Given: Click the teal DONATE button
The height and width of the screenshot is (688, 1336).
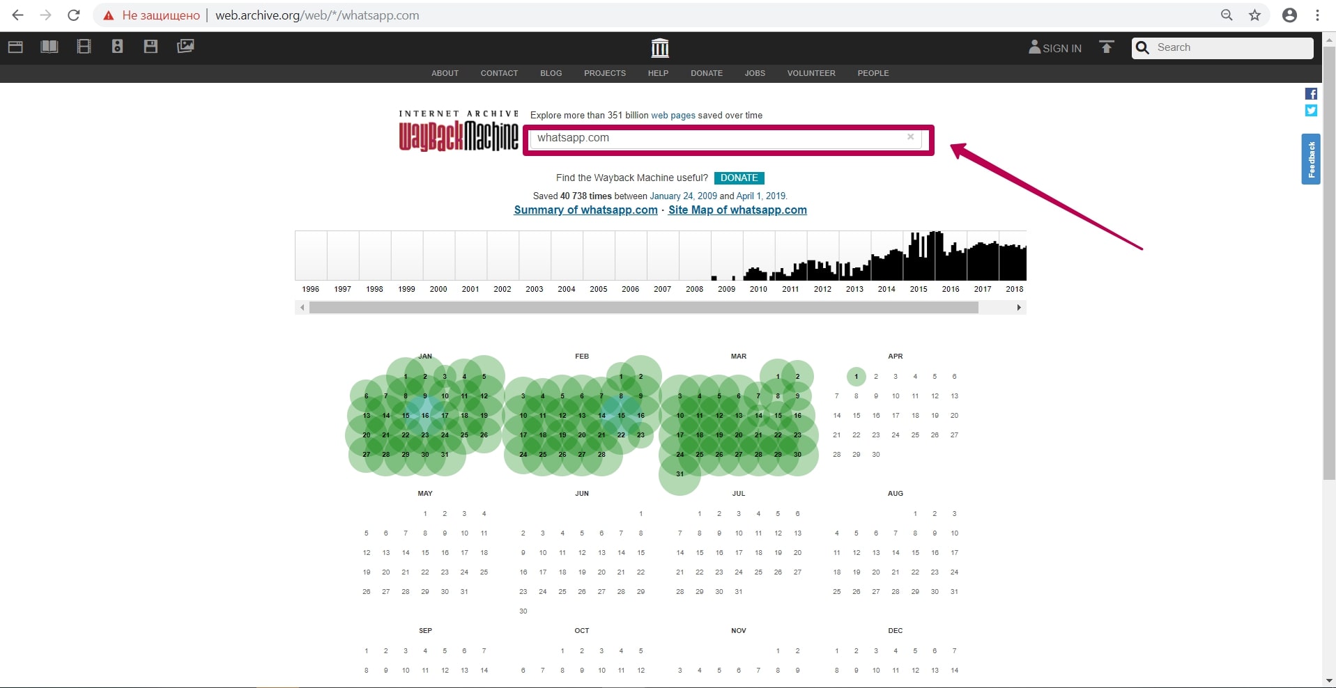Looking at the screenshot, I should click(739, 178).
